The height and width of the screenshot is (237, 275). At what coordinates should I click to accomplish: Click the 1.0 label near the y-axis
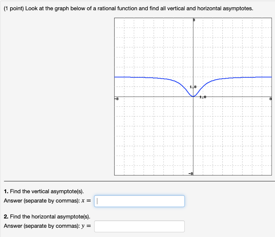(x=193, y=87)
